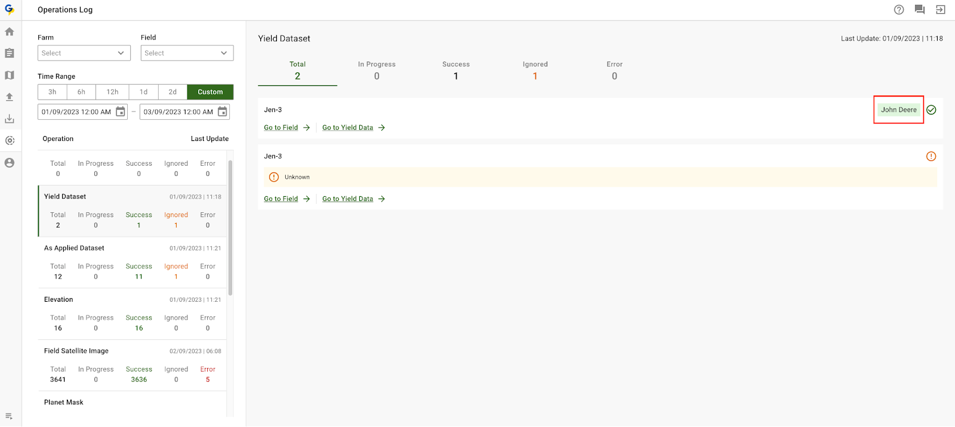This screenshot has height=427, width=955.
Task: Click the logout icon at top right
Action: (x=941, y=10)
